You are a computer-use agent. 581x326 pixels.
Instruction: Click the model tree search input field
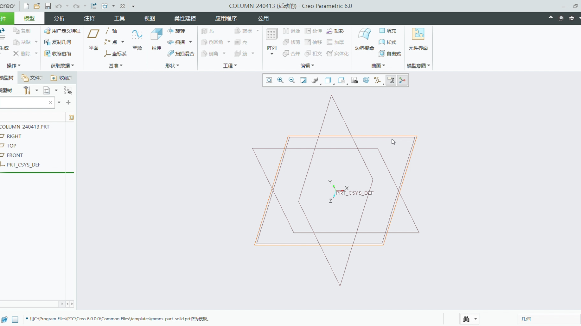point(24,102)
